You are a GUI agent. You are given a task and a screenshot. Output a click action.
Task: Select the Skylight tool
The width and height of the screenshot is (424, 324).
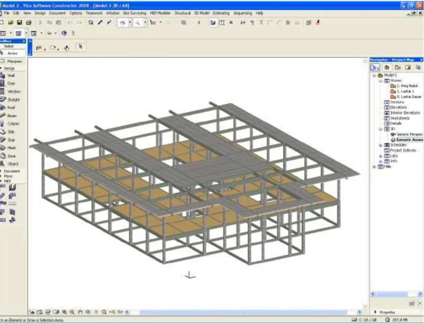click(x=11, y=100)
